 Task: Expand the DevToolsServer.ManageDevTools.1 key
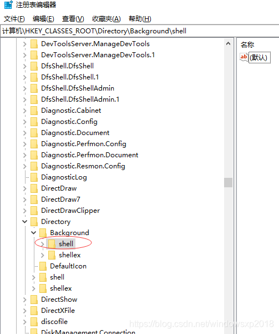tap(24, 55)
